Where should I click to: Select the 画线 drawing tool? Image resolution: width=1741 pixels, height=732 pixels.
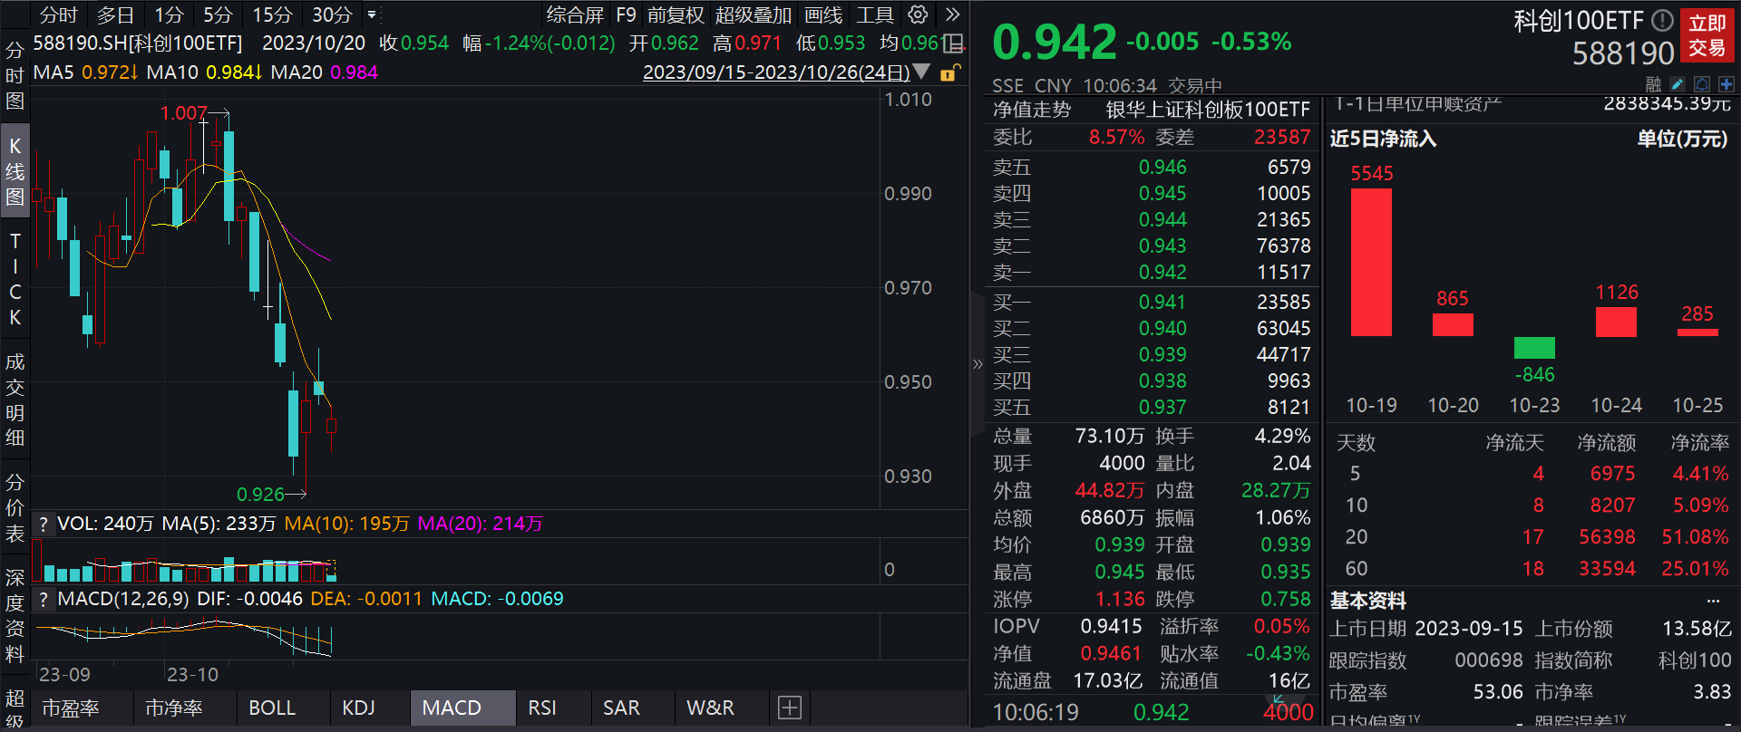[x=823, y=14]
